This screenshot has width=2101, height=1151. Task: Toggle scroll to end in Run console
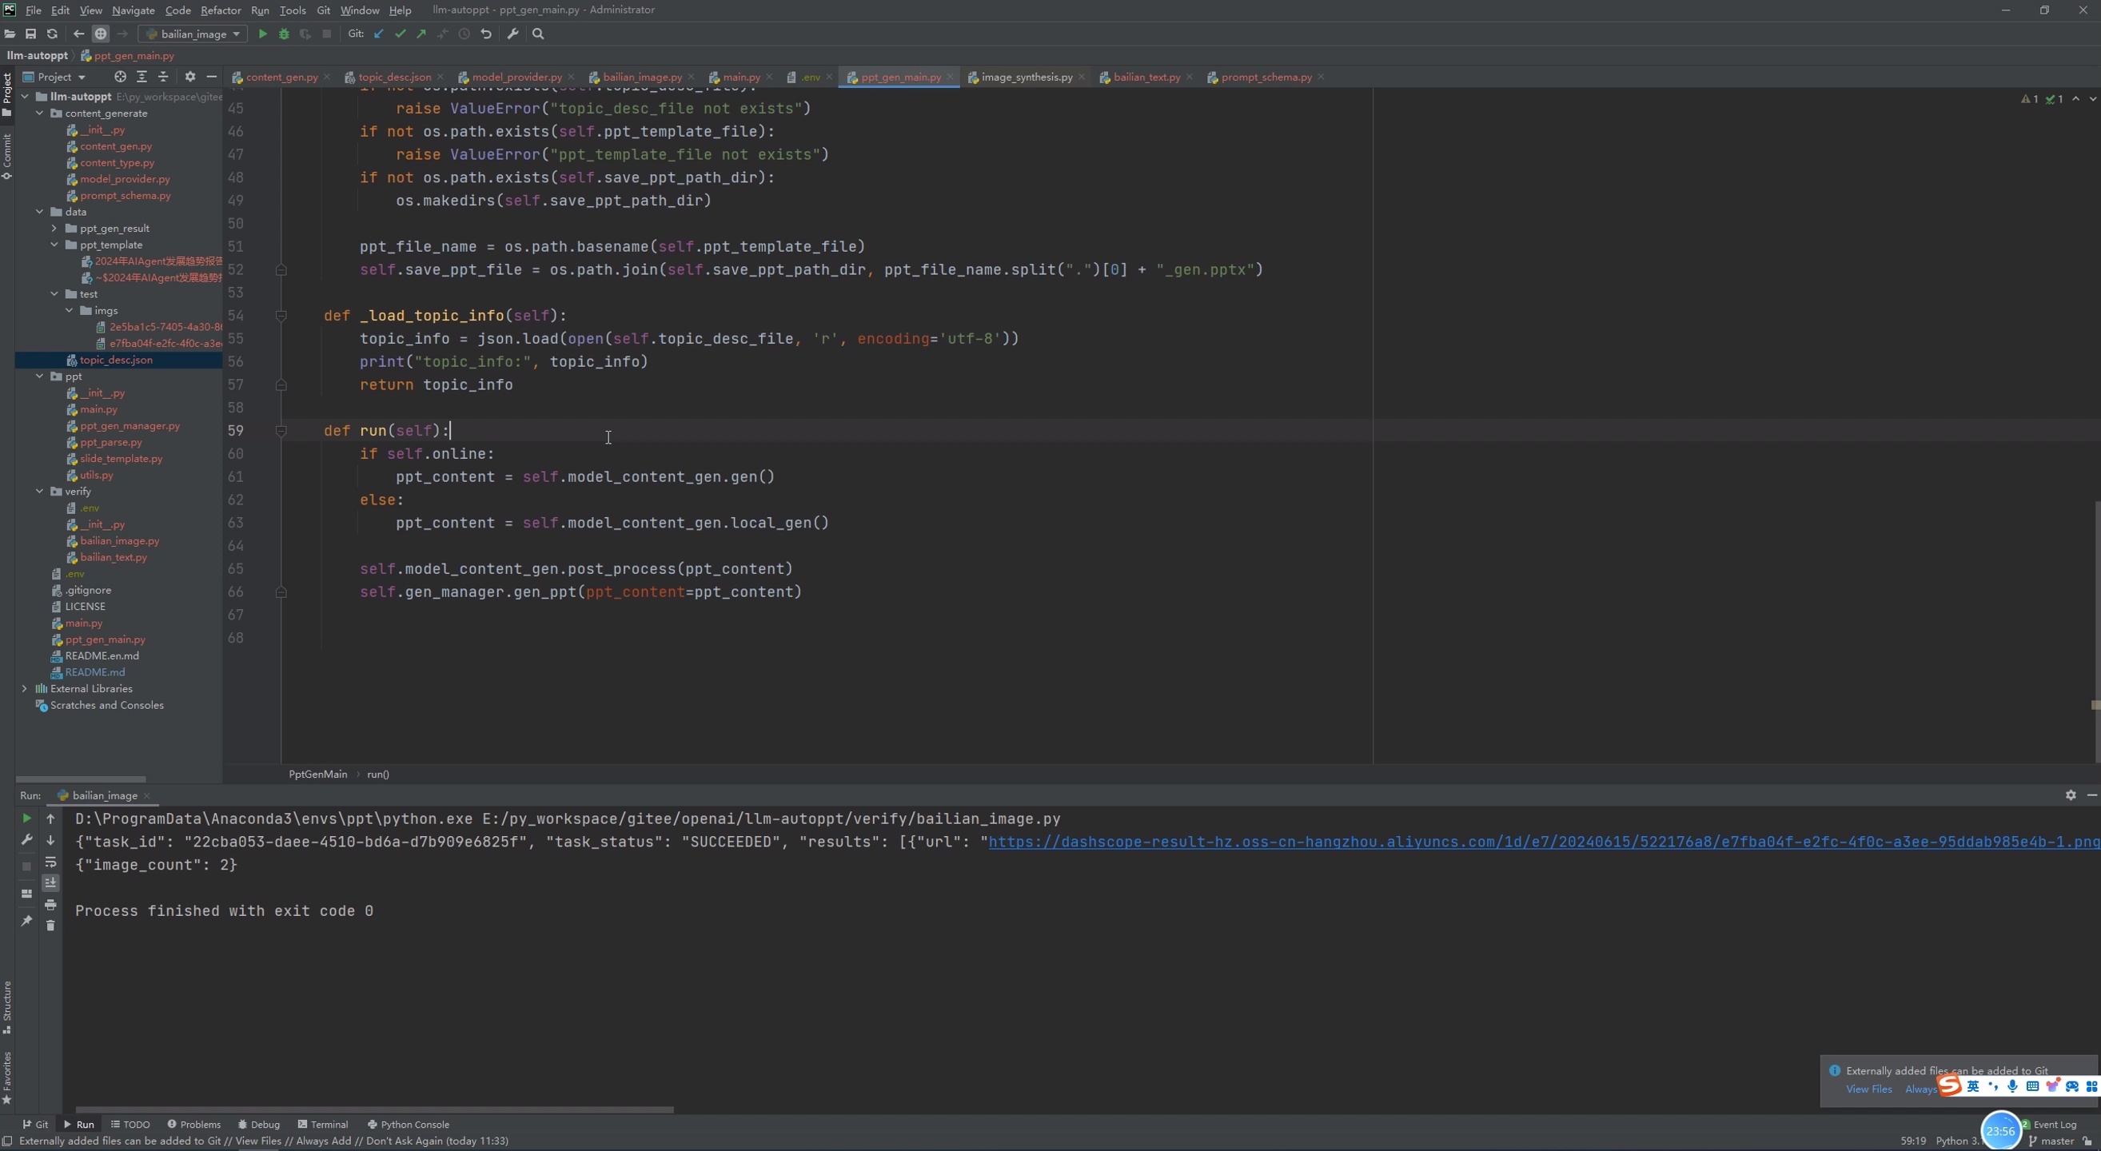[x=50, y=883]
